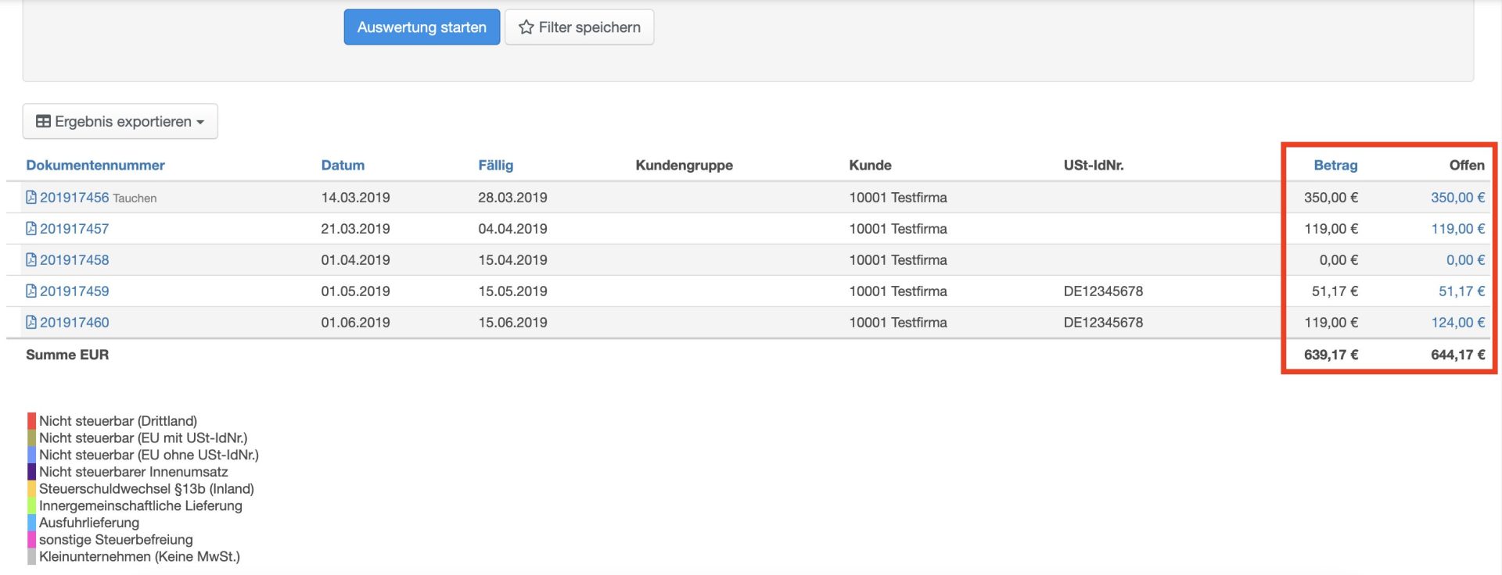Click the open amount 51,17 € link
1502x575 pixels.
1461,291
